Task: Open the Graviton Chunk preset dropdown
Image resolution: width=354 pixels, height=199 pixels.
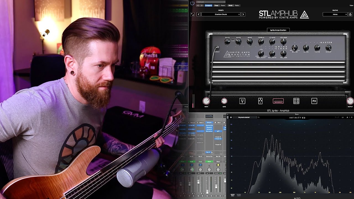Action: tap(221, 14)
